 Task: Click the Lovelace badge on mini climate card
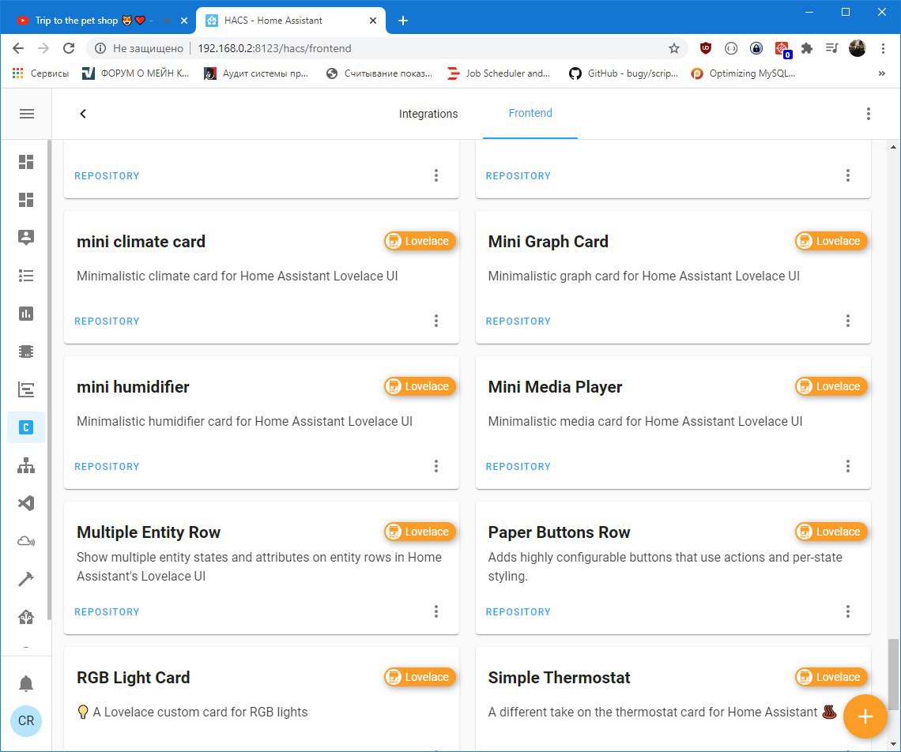[420, 241]
